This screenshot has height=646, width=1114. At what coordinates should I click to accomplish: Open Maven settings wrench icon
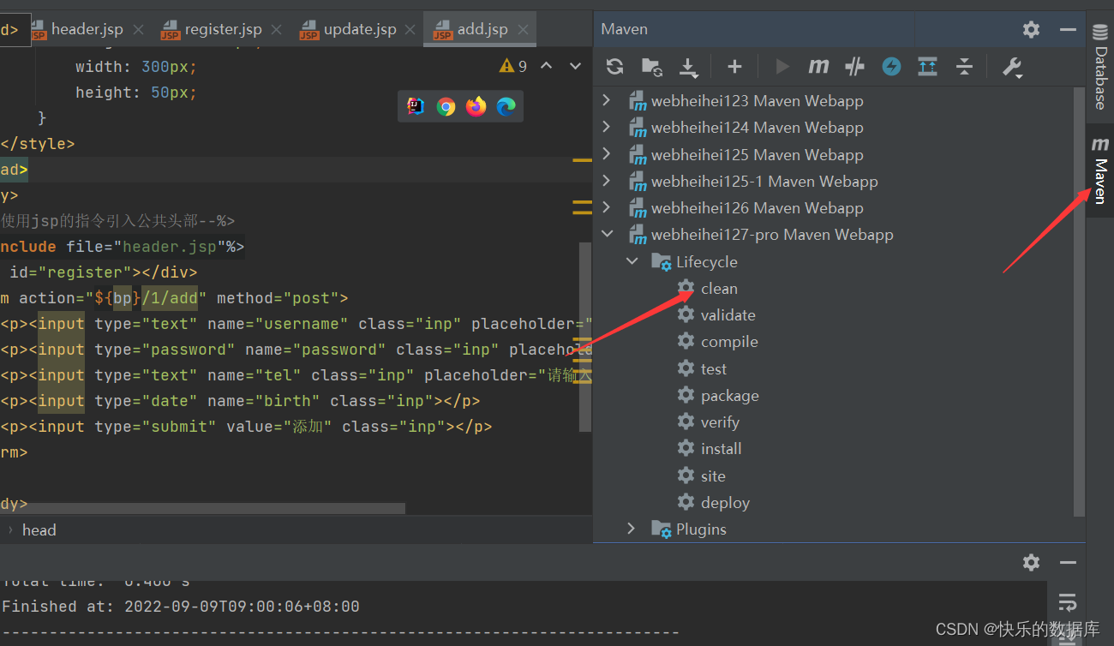pyautogui.click(x=1012, y=67)
